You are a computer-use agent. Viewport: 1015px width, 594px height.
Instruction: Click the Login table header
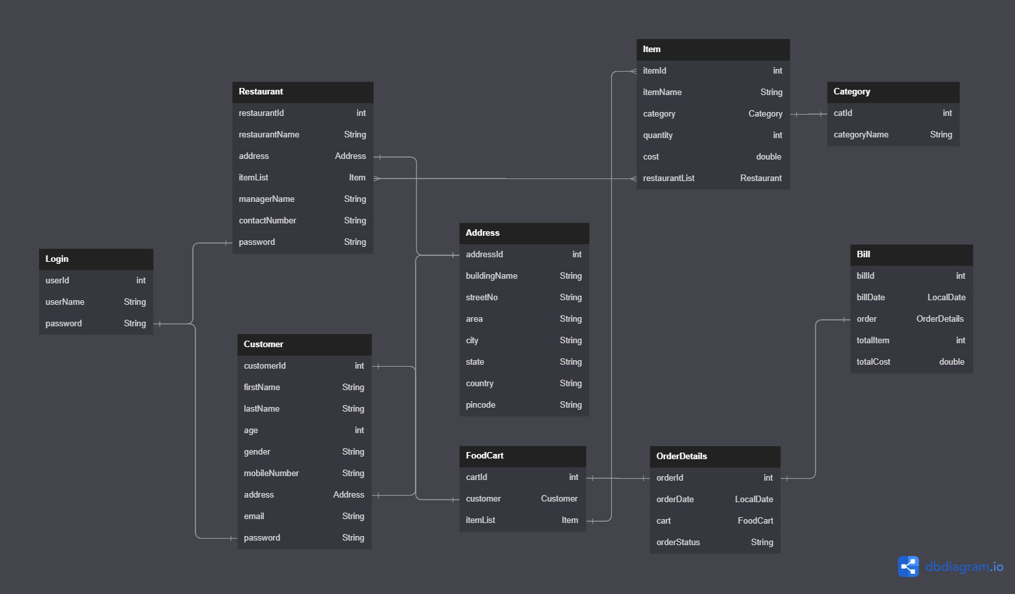[96, 259]
